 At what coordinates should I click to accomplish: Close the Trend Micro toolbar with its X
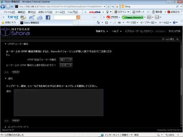104,17
